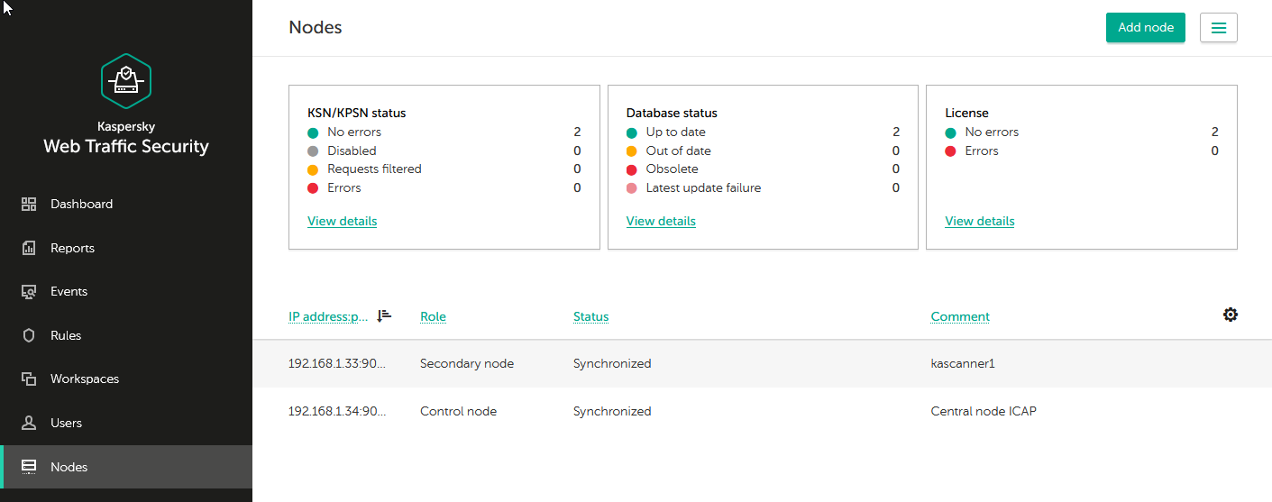Screen dimensions: 1272x502
Task: Open the hamburger menu beside Add node
Action: [1218, 28]
